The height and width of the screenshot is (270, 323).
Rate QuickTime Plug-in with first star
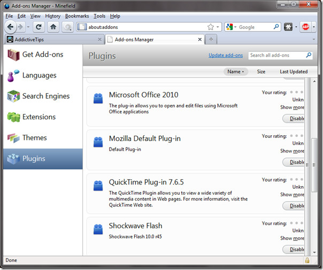tap(291, 180)
